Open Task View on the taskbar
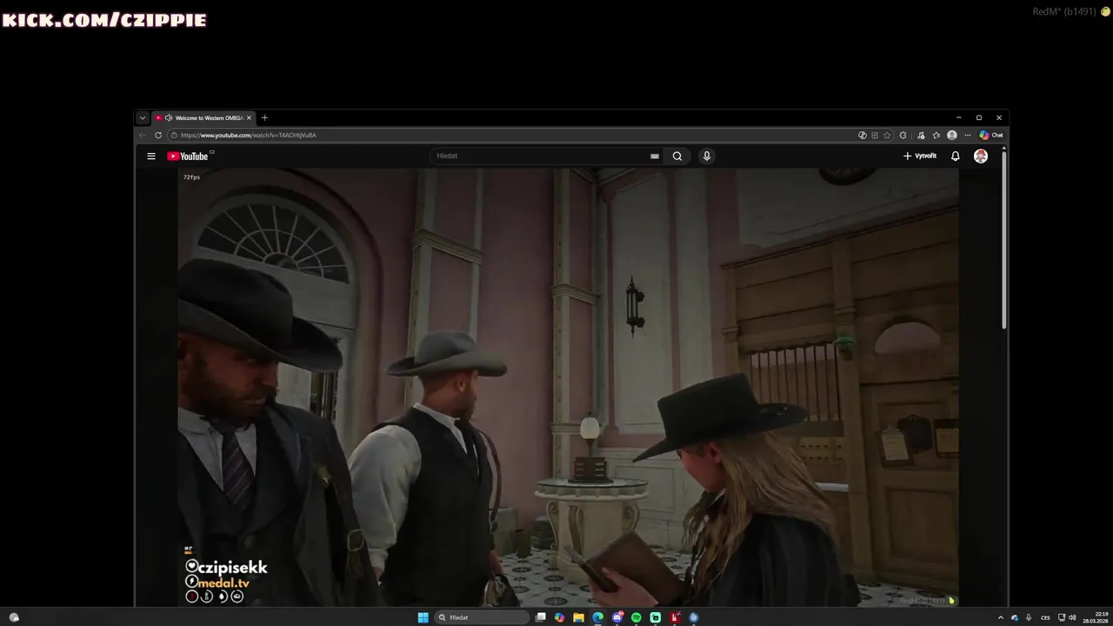Screen dimensions: 1113x626 click(540, 617)
